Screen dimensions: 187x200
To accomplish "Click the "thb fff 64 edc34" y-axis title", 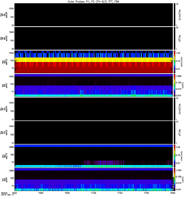I will pos(4,15).
